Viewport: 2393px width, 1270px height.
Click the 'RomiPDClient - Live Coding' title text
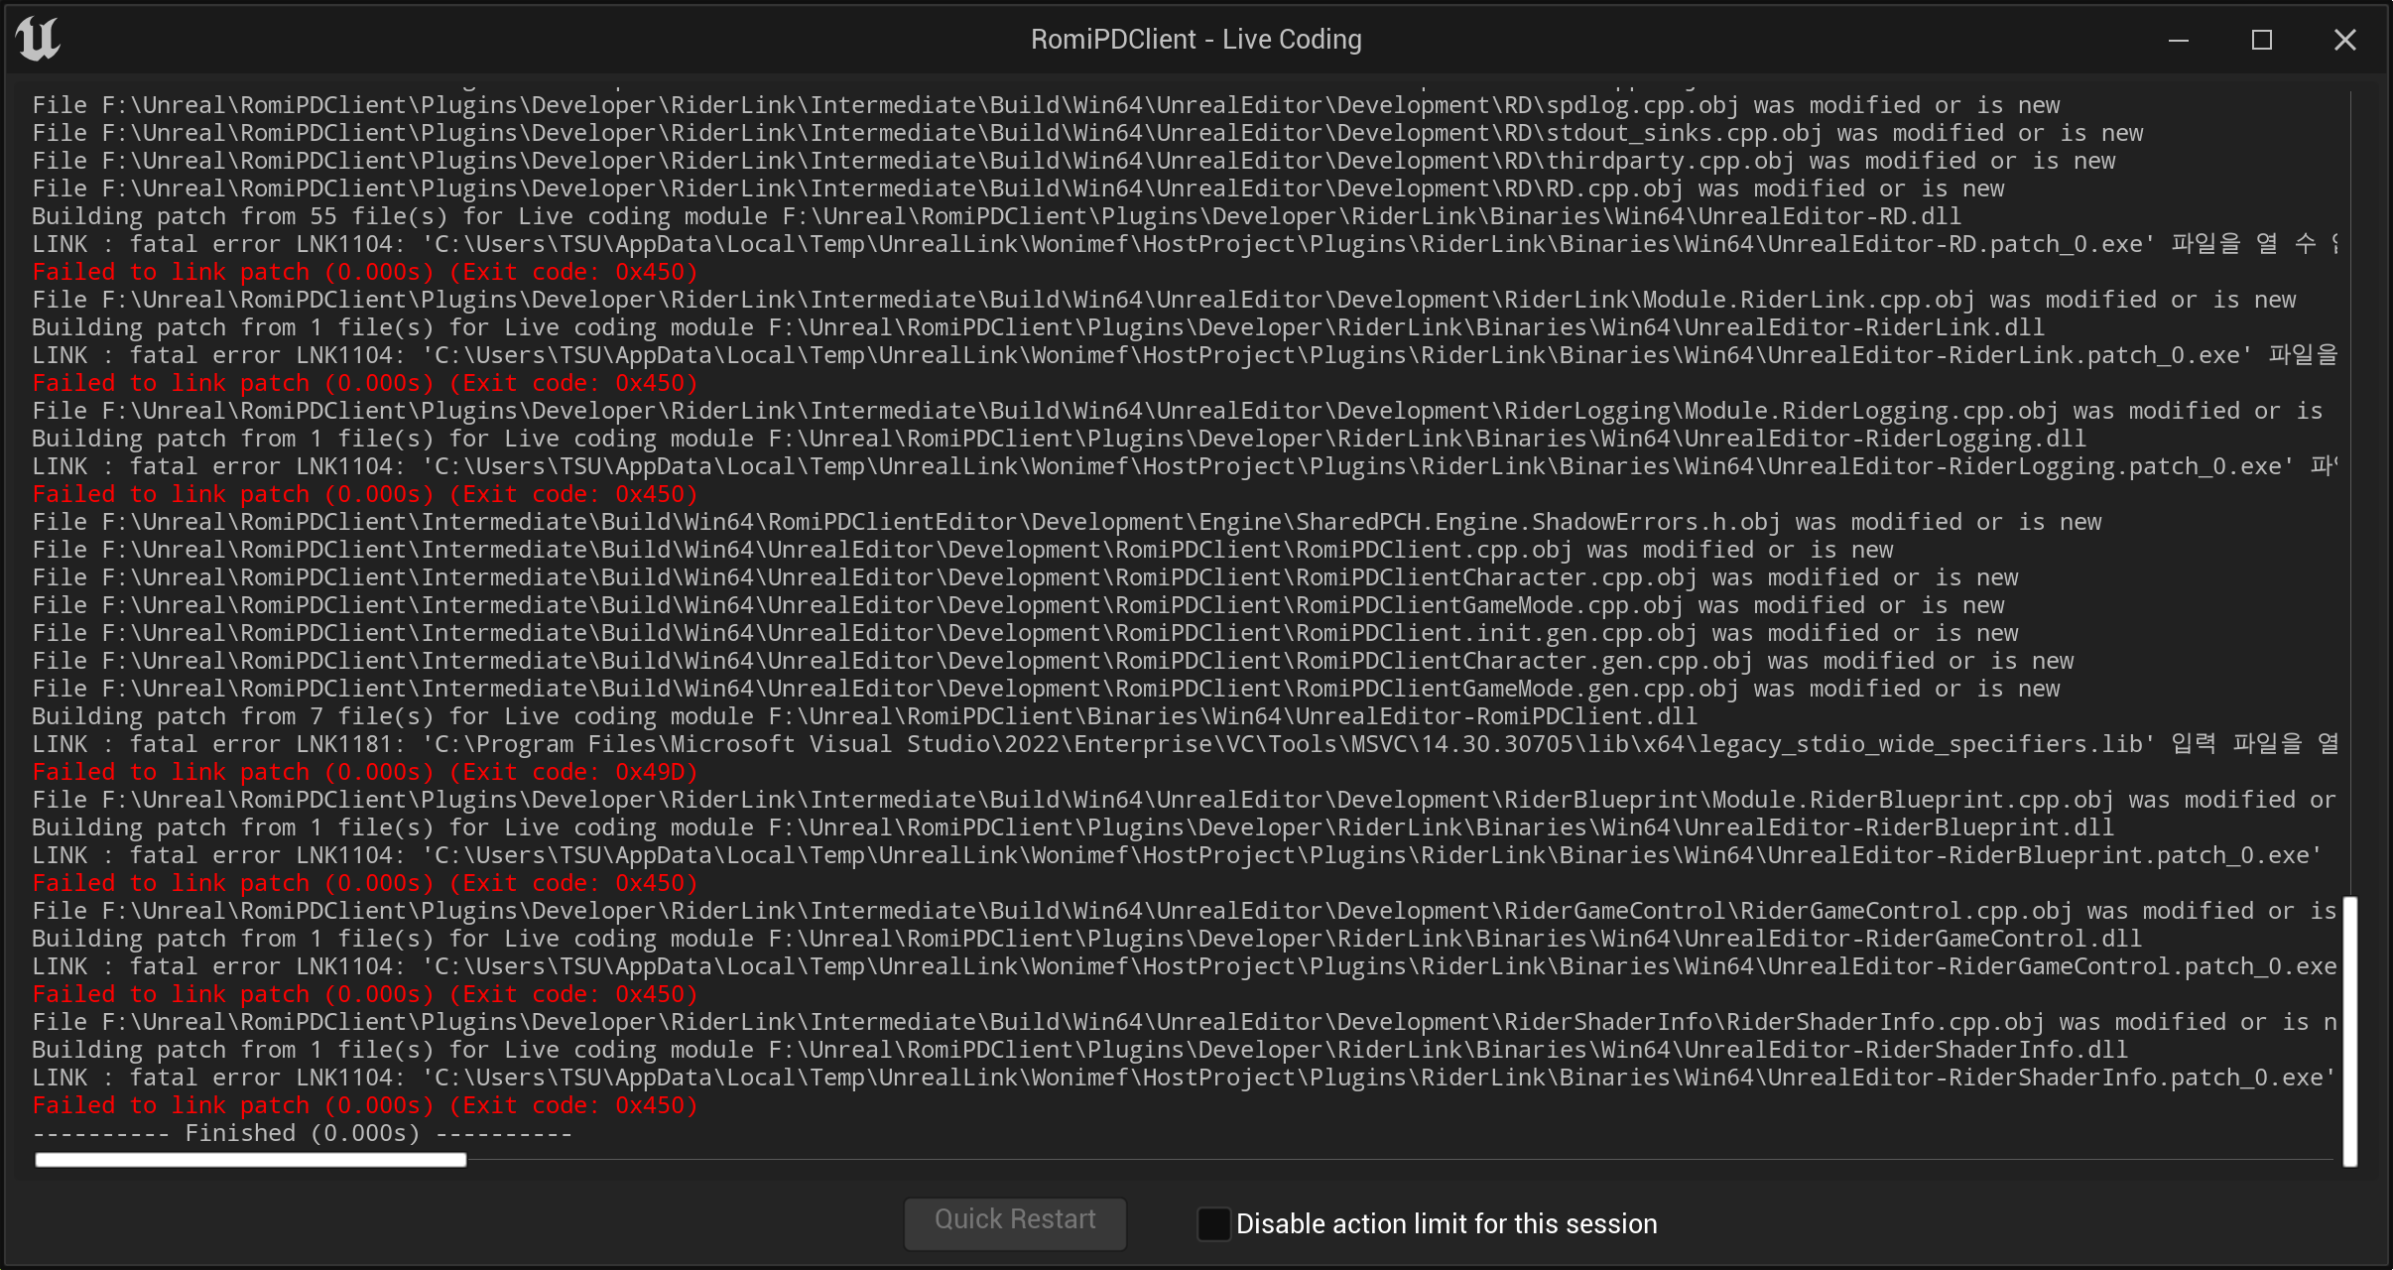tap(1196, 40)
